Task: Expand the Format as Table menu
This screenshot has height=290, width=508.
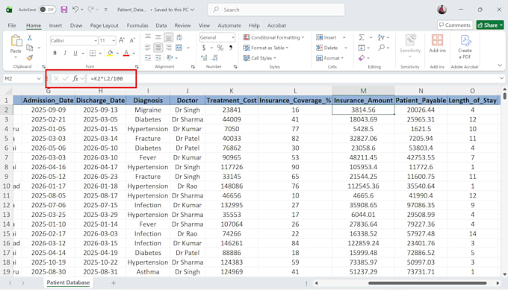Action: [266, 48]
